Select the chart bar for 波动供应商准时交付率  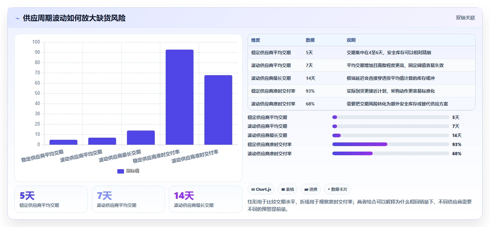click(x=218, y=110)
